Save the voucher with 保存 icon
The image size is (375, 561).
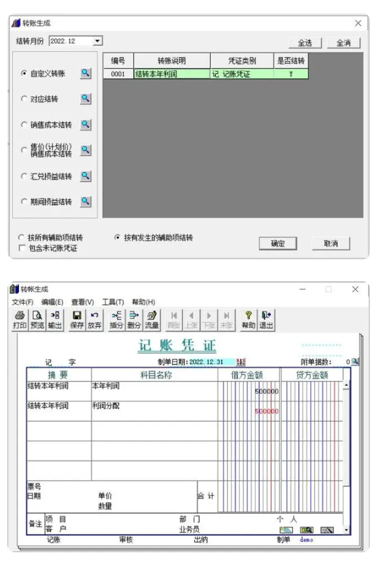tap(77, 320)
